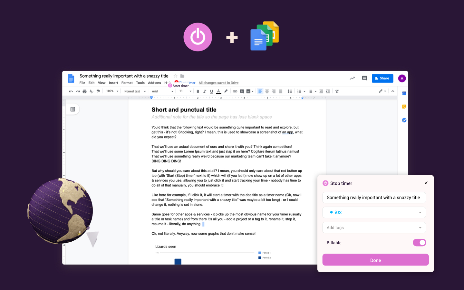Open the Tools menu
The width and height of the screenshot is (464, 290).
pyautogui.click(x=140, y=83)
